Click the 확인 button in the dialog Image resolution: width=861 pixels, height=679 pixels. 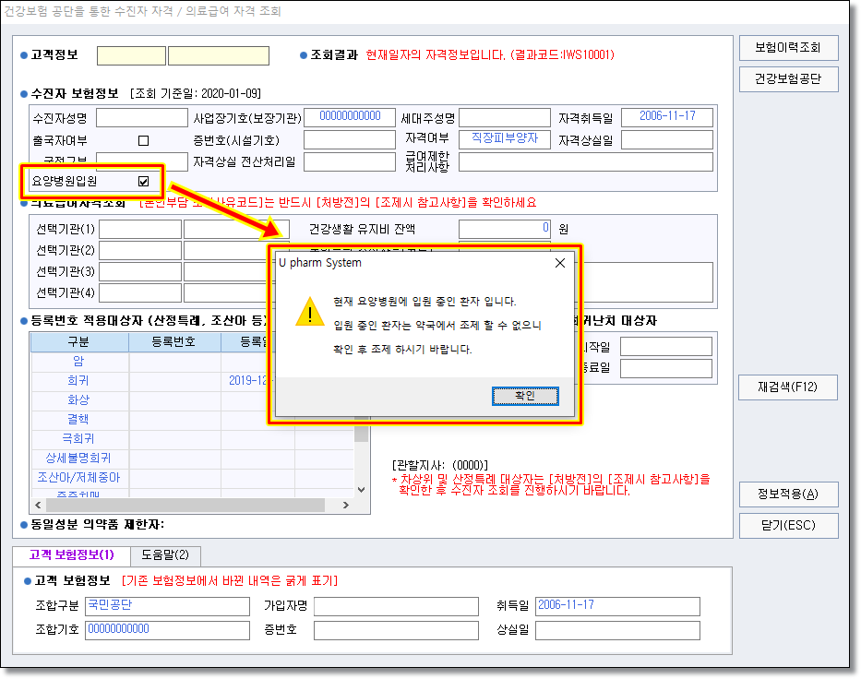[x=524, y=396]
